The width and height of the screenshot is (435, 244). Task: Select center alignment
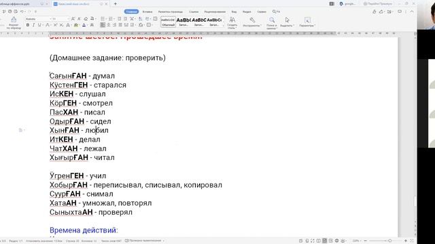click(109, 25)
